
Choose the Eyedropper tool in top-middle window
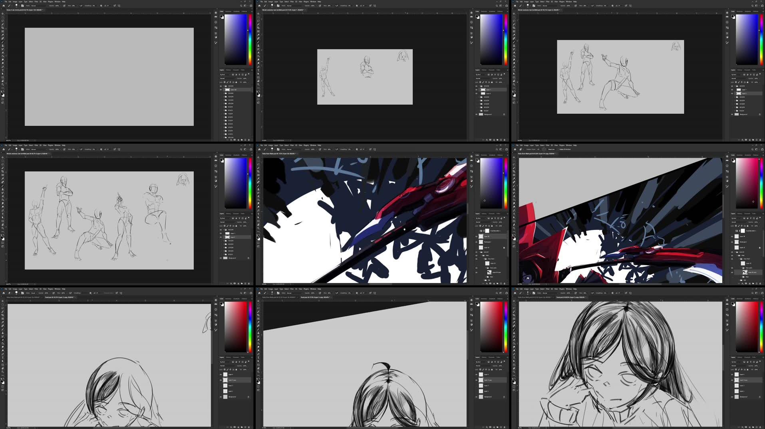tap(258, 35)
